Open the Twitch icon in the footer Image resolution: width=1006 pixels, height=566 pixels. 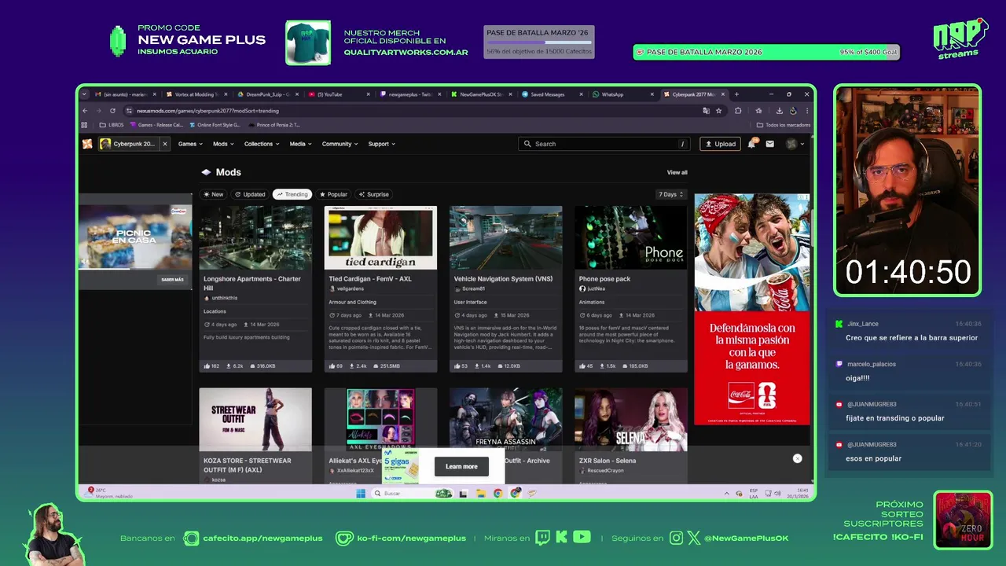pos(543,538)
